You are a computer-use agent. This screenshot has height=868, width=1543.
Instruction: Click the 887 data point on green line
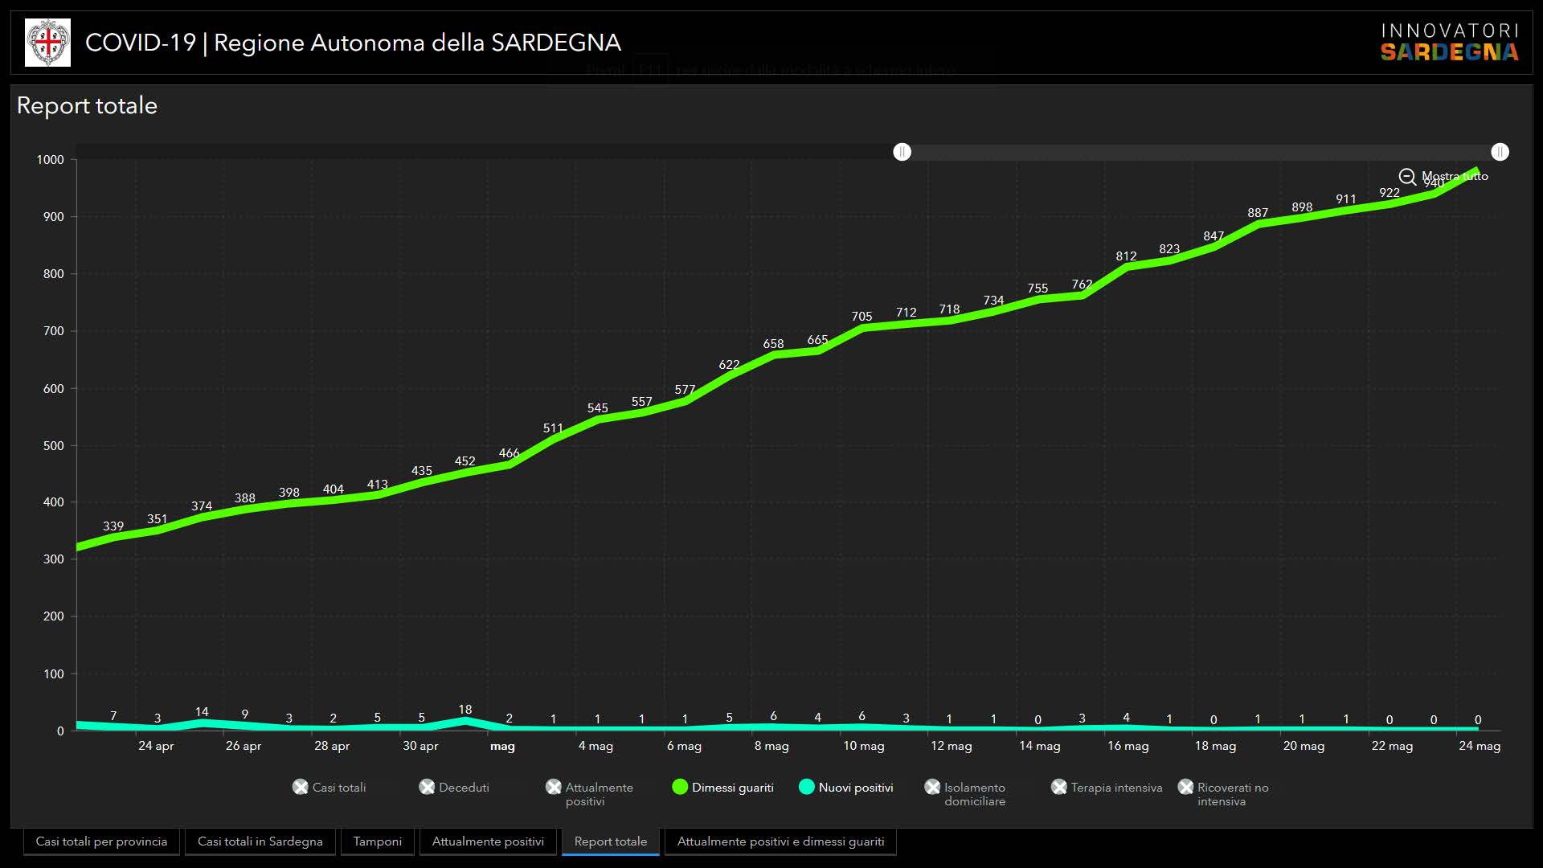point(1258,225)
